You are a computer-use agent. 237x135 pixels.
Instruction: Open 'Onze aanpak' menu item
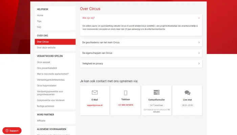[x=44, y=62]
